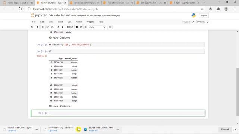Viewport: 239px width, 134px height.
Task: Click the page vertical scrollbar thumb
Action: coord(238,92)
